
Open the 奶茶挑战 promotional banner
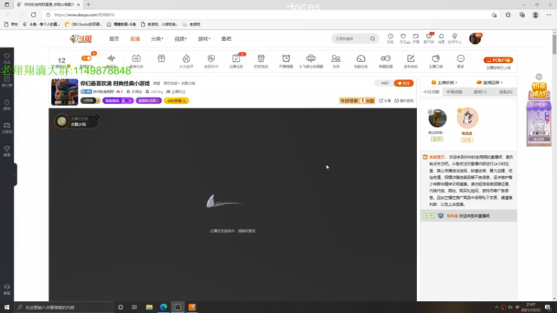coord(539,113)
